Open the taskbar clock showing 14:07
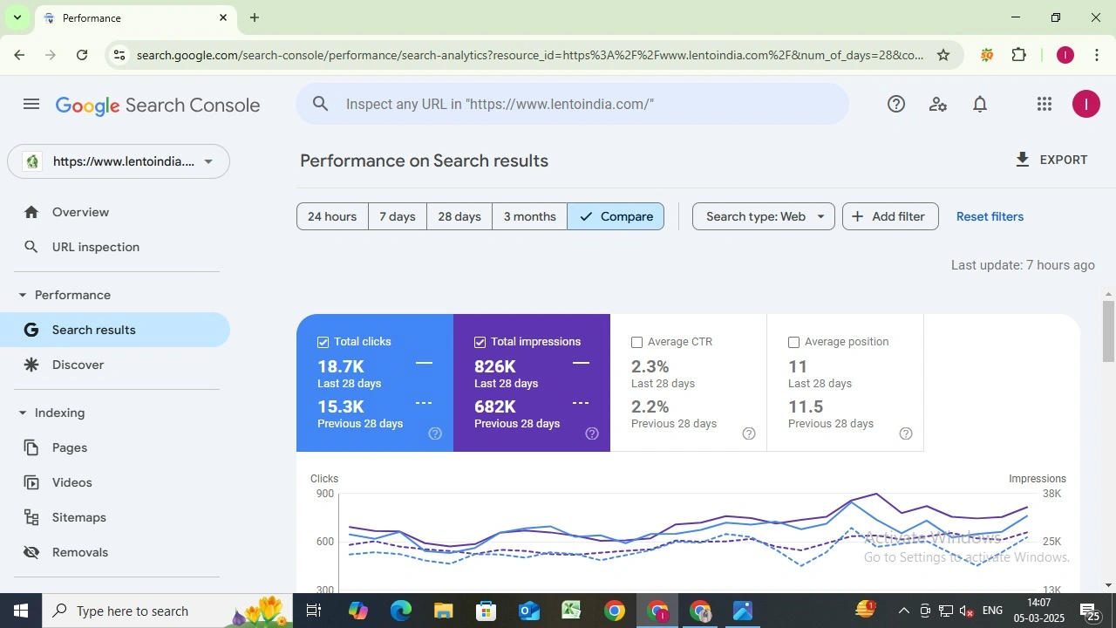 point(1039,611)
